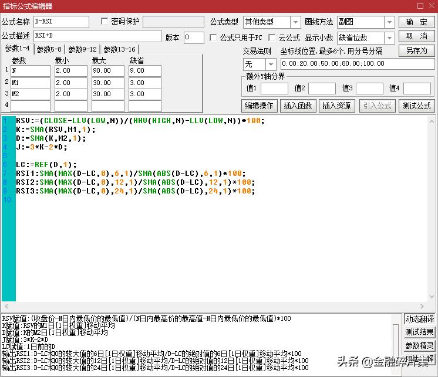This screenshot has width=438, height=377.
Task: Check the 云公式 option
Action: pyautogui.click(x=272, y=38)
